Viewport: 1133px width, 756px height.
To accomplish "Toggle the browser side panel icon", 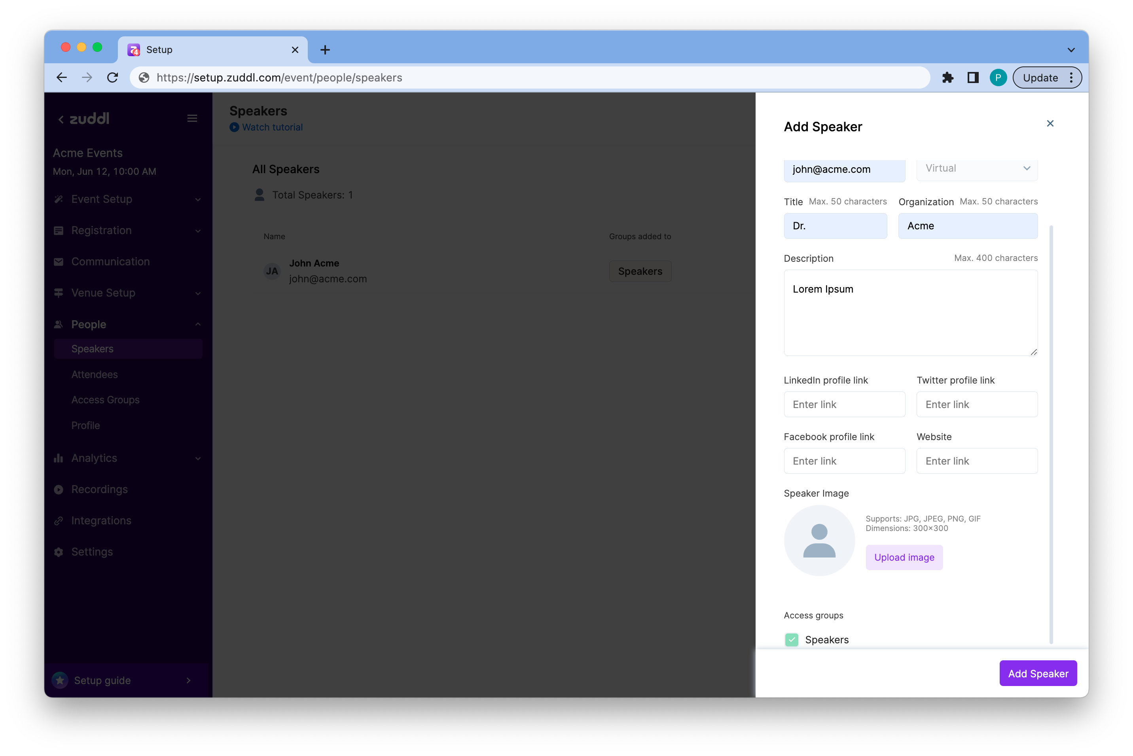I will click(x=973, y=77).
